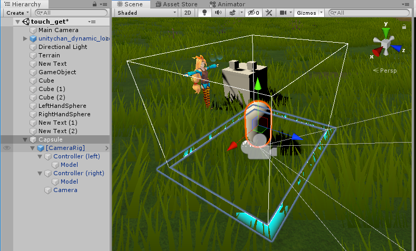Open effects dropdown arrow beside skybox icon
Screen dimensions: 416x251
(241, 13)
